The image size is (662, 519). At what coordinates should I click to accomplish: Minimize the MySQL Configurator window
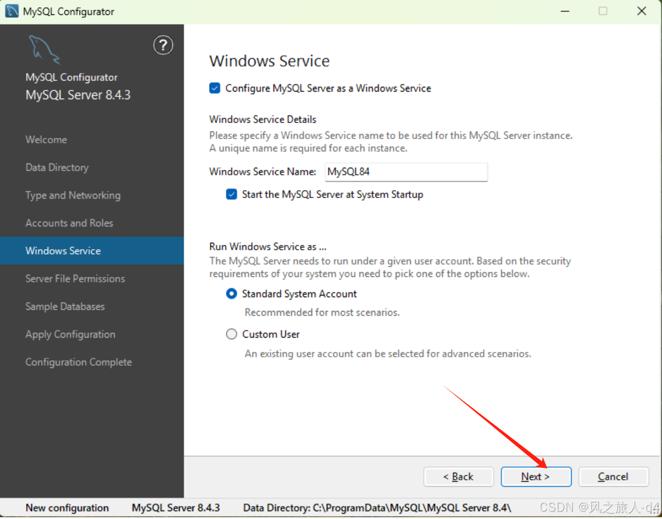point(565,11)
